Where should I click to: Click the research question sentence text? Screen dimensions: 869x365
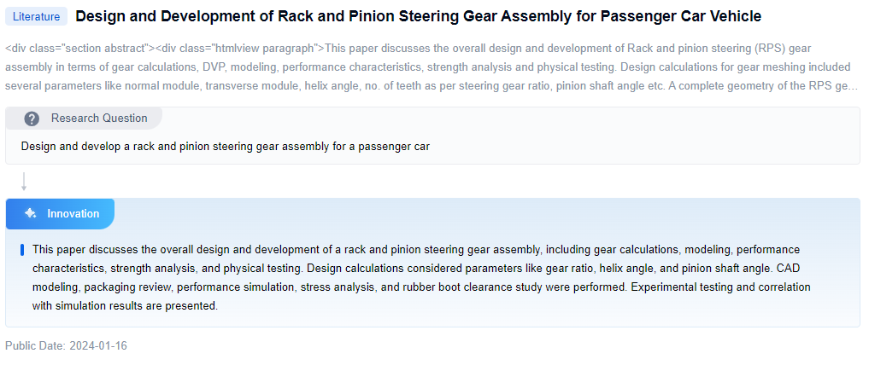point(226,147)
